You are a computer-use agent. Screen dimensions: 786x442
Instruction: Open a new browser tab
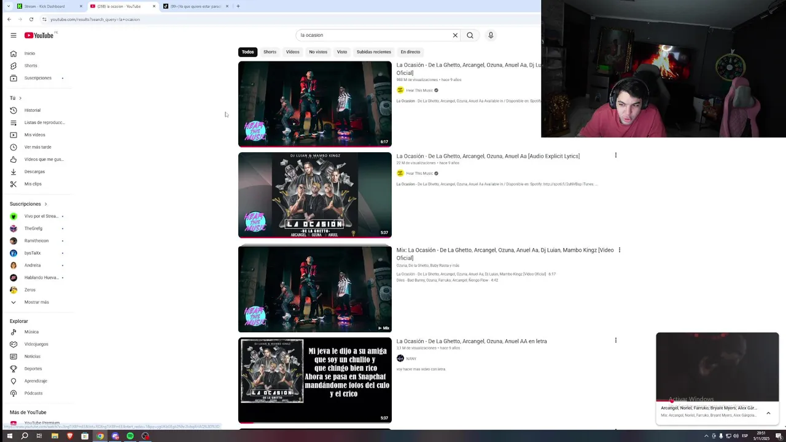coord(238,6)
